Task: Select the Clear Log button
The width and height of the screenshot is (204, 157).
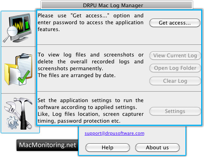Action: [175, 81]
